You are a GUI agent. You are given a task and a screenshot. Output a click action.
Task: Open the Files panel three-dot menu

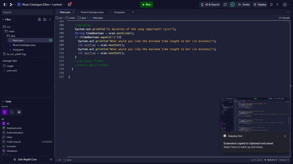50,19
